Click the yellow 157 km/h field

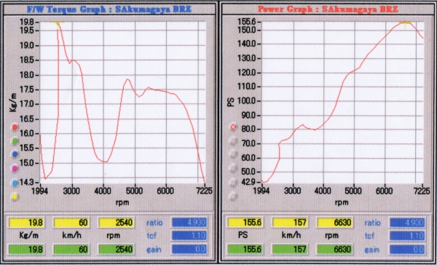tap(290, 223)
